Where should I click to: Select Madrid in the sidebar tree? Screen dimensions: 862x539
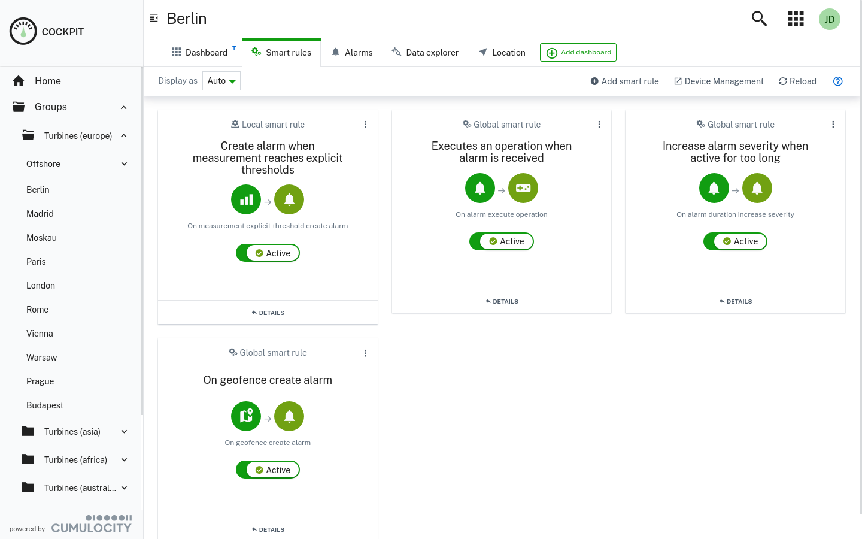pyautogui.click(x=40, y=214)
